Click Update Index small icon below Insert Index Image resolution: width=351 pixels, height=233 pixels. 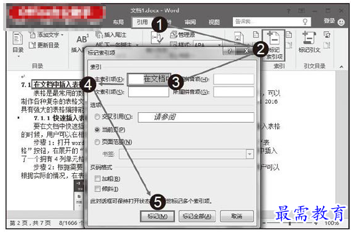click(x=289, y=45)
